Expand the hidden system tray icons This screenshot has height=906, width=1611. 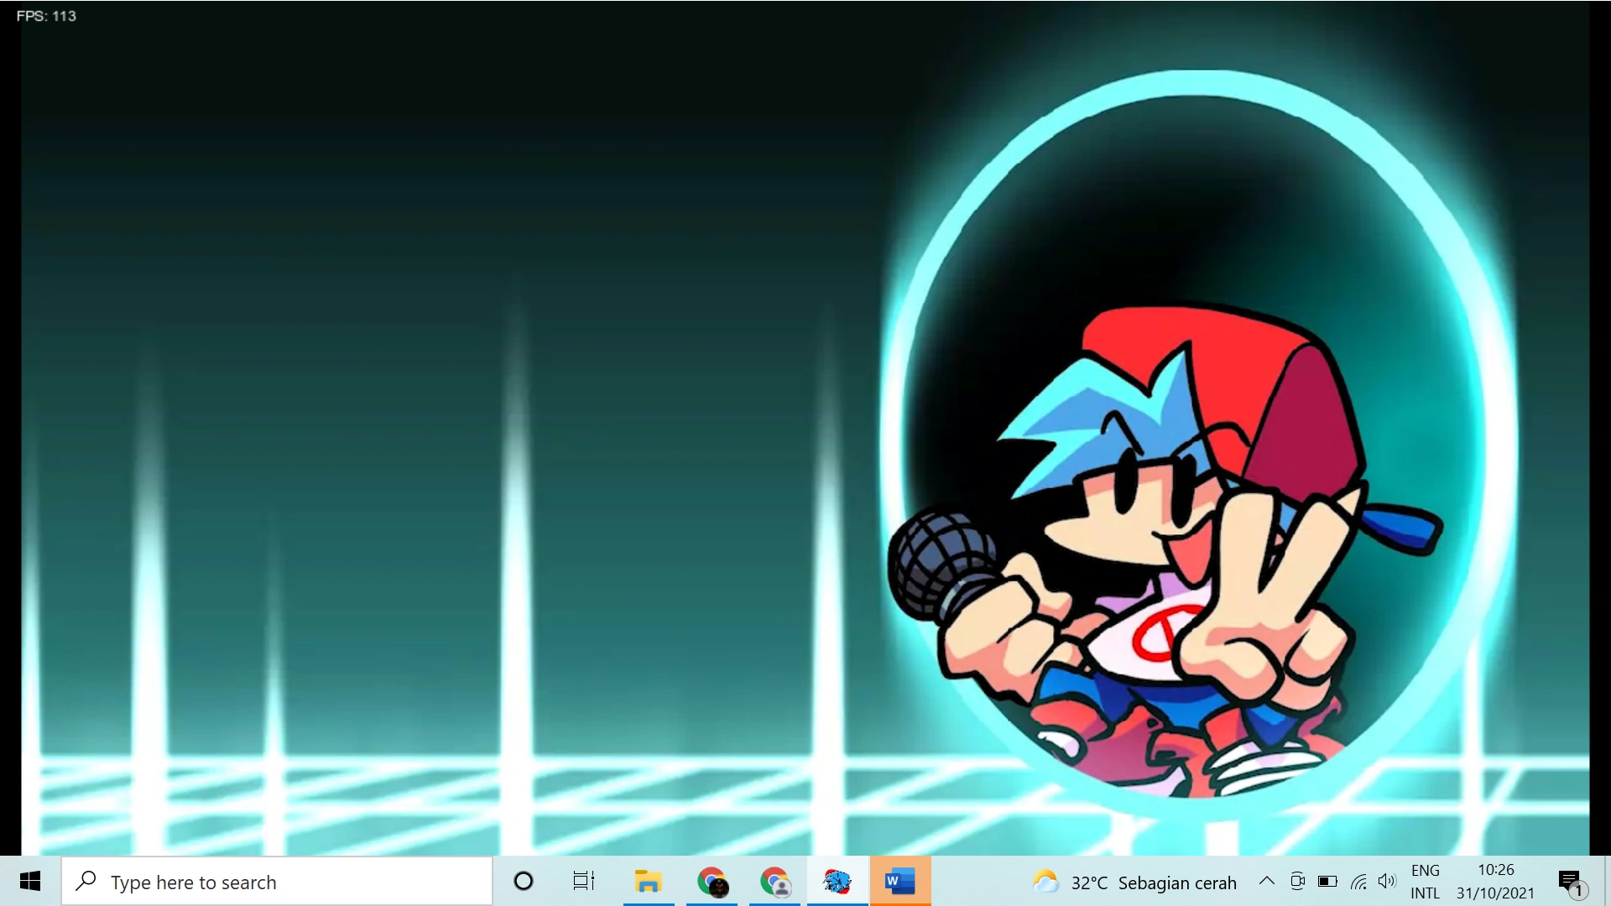(1267, 881)
